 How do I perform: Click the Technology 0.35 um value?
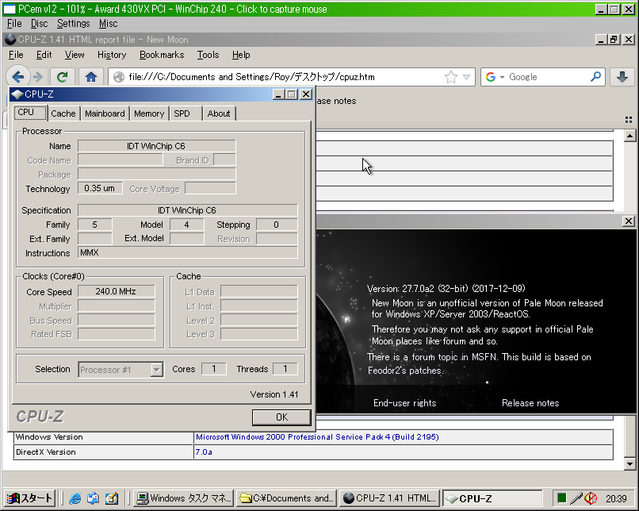(x=100, y=188)
